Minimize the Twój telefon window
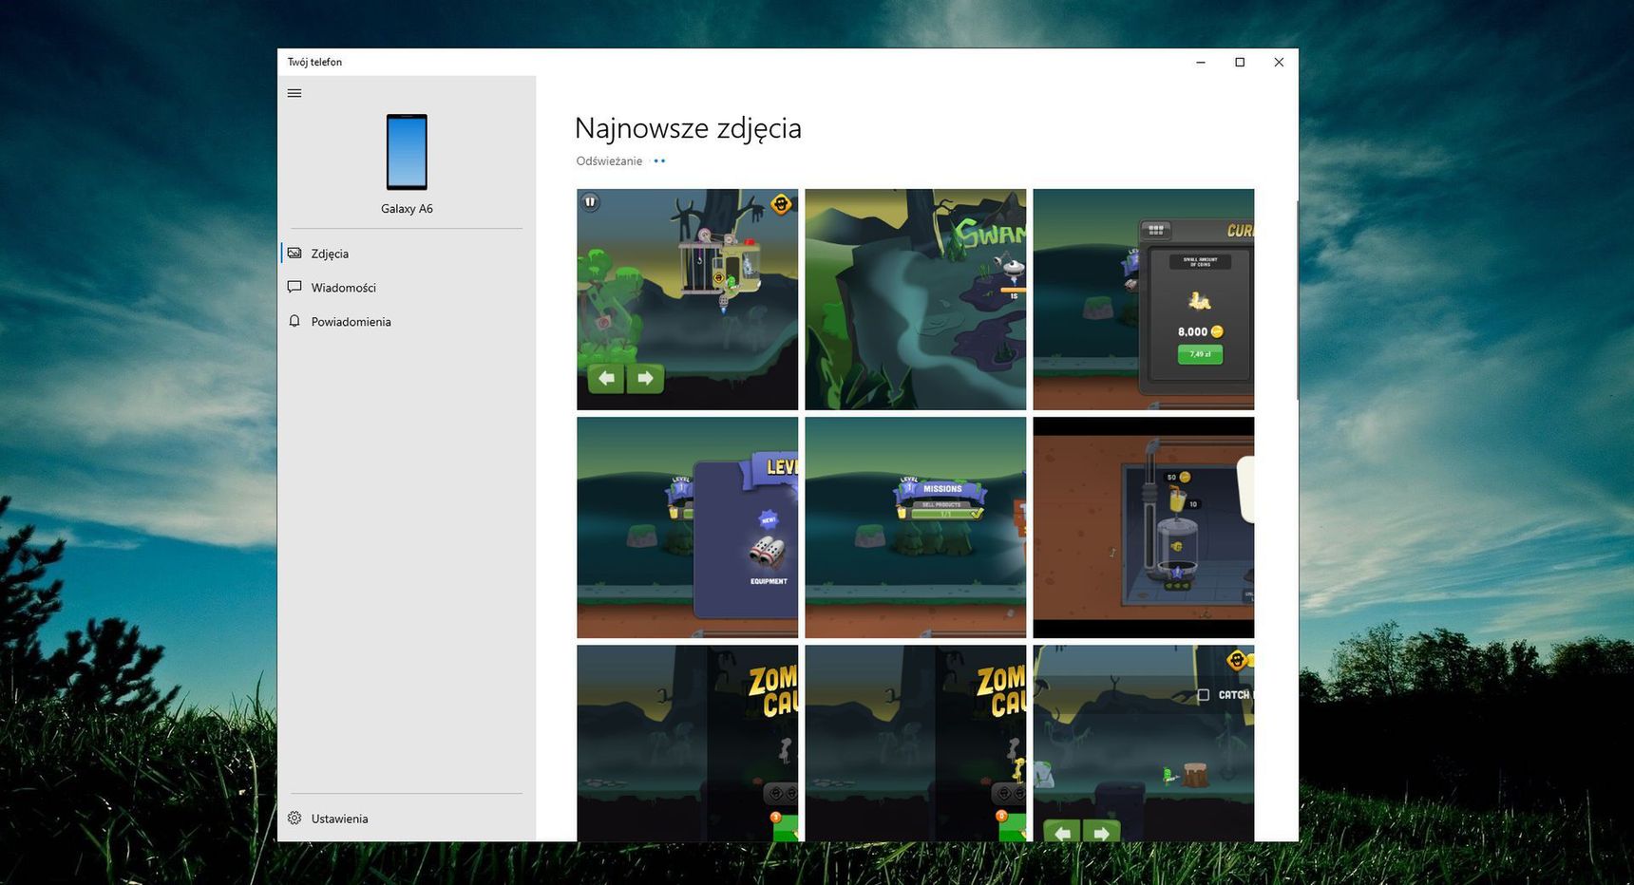1634x885 pixels. [1201, 62]
